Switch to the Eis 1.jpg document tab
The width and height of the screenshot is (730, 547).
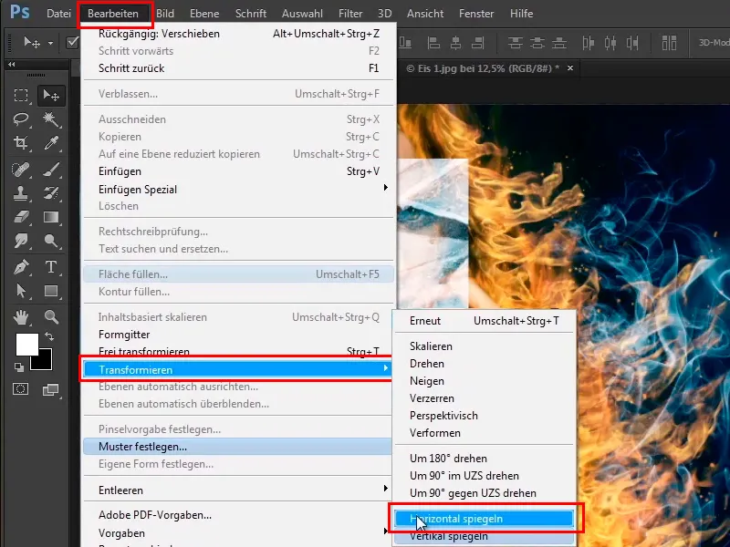click(x=483, y=68)
